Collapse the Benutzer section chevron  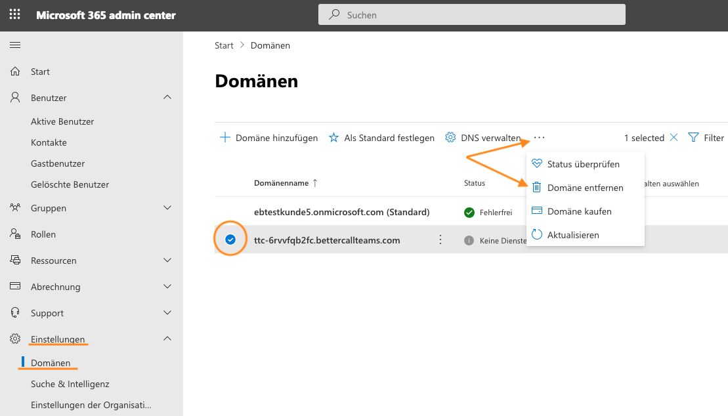pyautogui.click(x=167, y=98)
